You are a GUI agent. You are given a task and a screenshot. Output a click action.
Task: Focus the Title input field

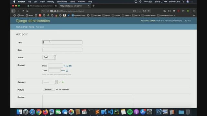(x=62, y=42)
